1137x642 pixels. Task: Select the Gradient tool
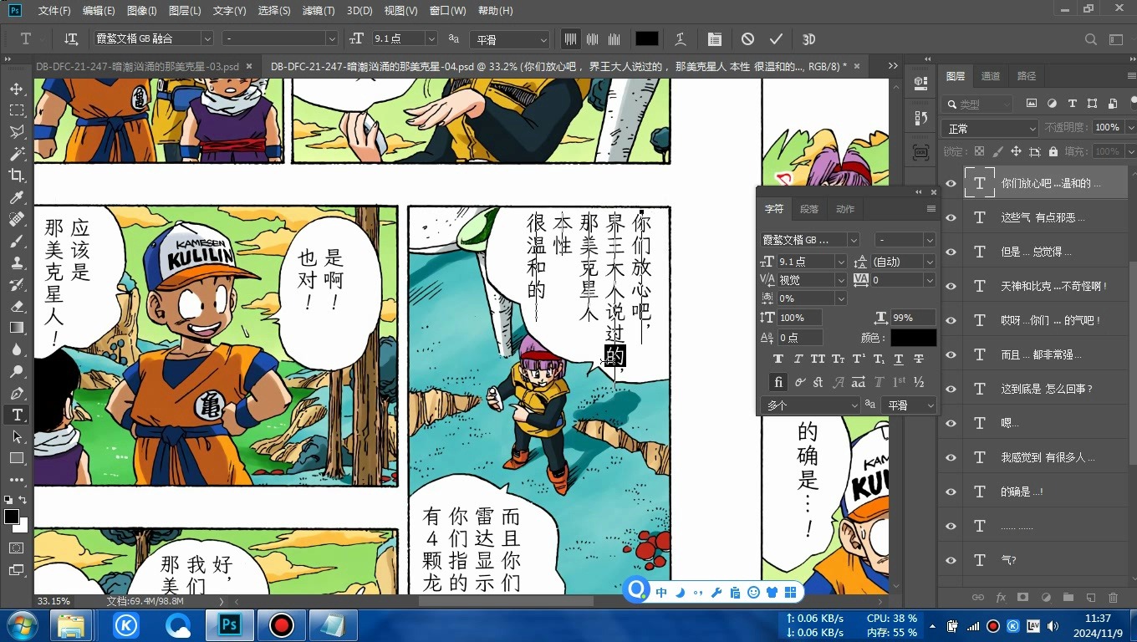[16, 328]
